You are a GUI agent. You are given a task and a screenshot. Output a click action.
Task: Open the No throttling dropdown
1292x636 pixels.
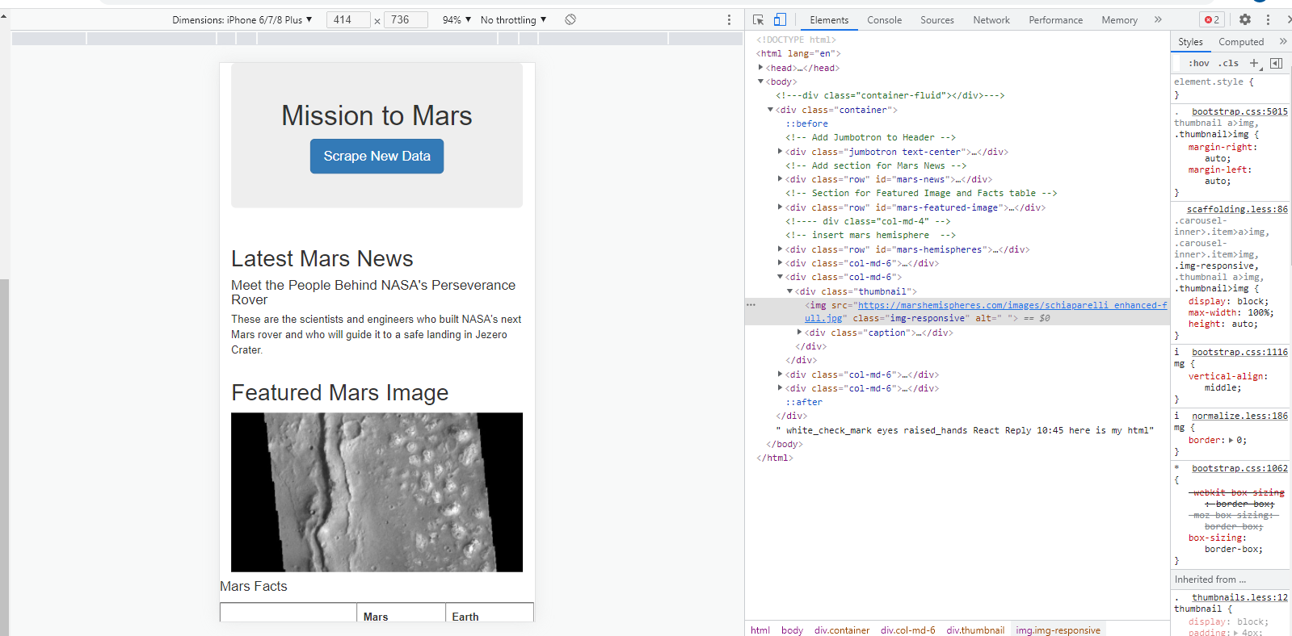click(x=513, y=19)
